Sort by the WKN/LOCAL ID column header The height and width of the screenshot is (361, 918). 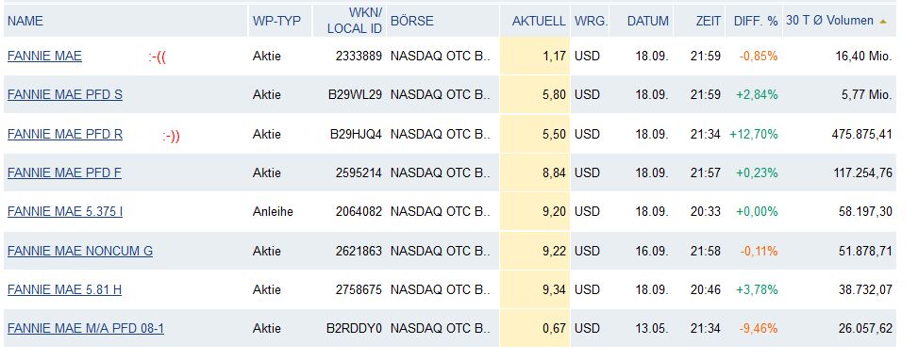click(x=354, y=21)
